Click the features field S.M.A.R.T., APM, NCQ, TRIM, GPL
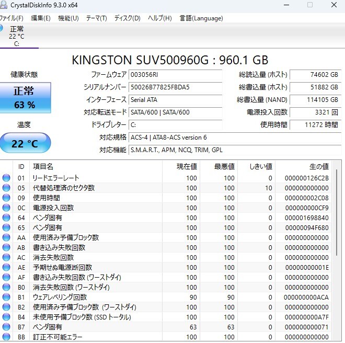The height and width of the screenshot is (343, 345). [235, 150]
